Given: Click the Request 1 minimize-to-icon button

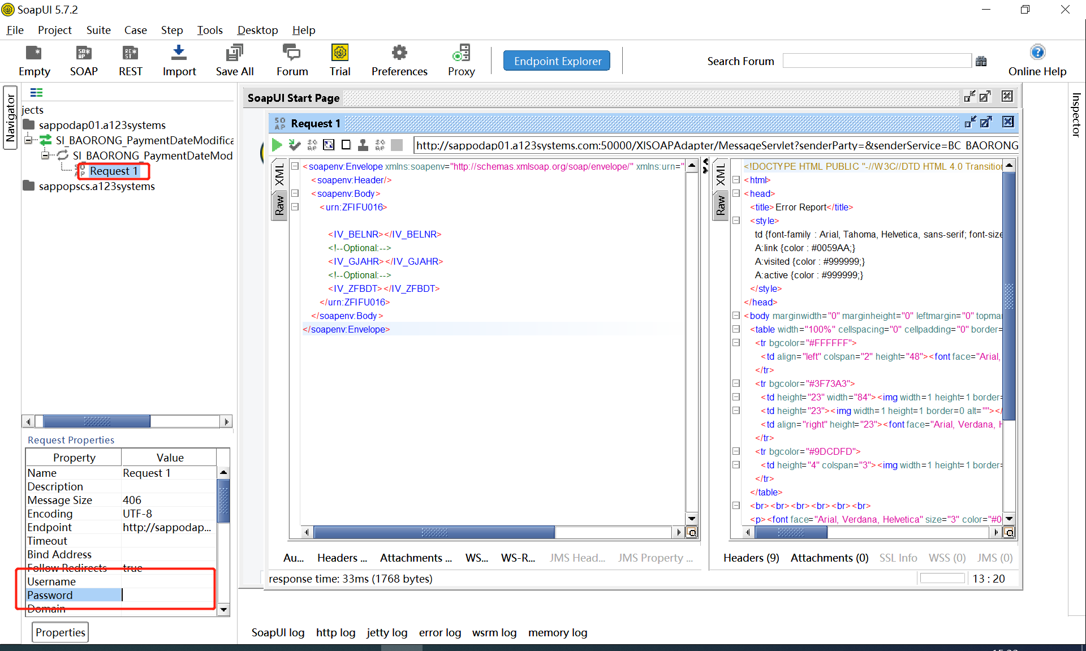Looking at the screenshot, I should click(x=970, y=122).
